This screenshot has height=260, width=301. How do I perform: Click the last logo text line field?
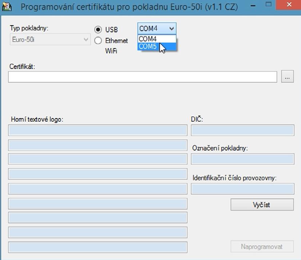(x=98, y=247)
